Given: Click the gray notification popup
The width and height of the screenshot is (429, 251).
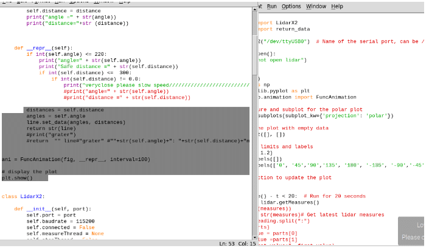Looking at the screenshot, I should point(413,231).
